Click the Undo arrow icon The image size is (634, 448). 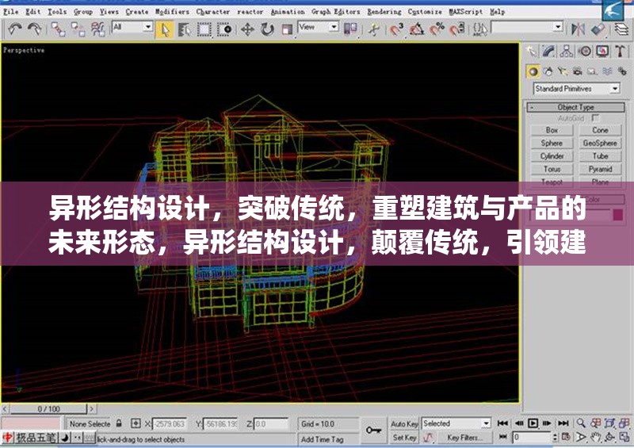click(15, 29)
